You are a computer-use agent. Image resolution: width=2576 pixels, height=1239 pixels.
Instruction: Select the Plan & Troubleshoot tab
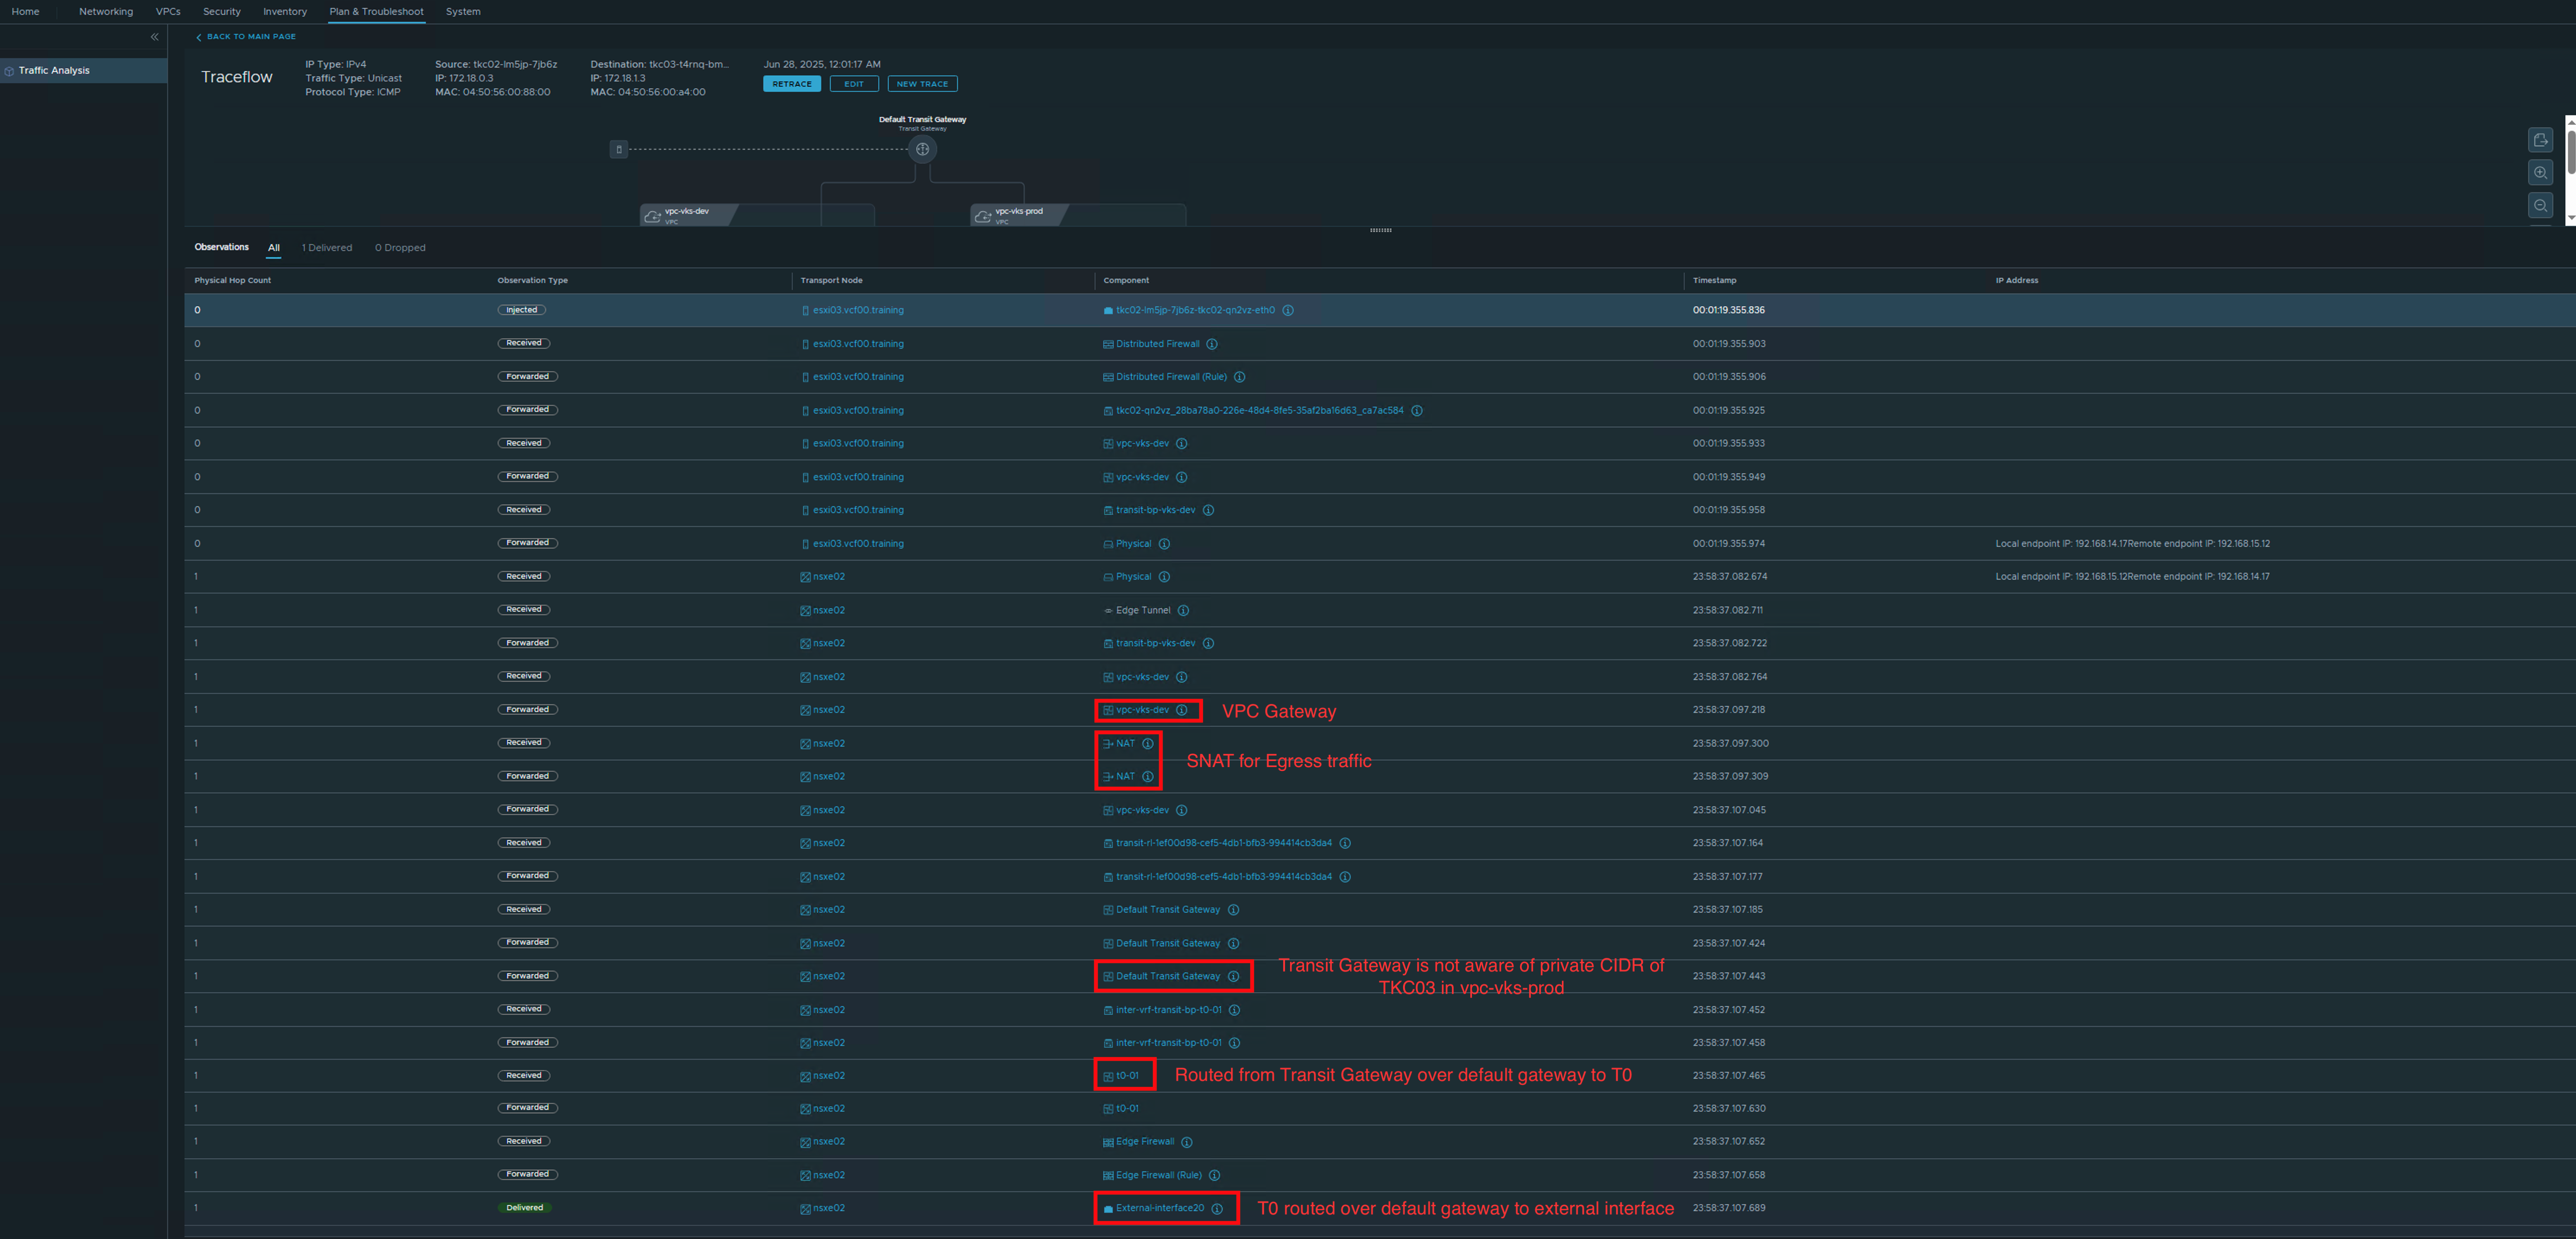click(376, 12)
